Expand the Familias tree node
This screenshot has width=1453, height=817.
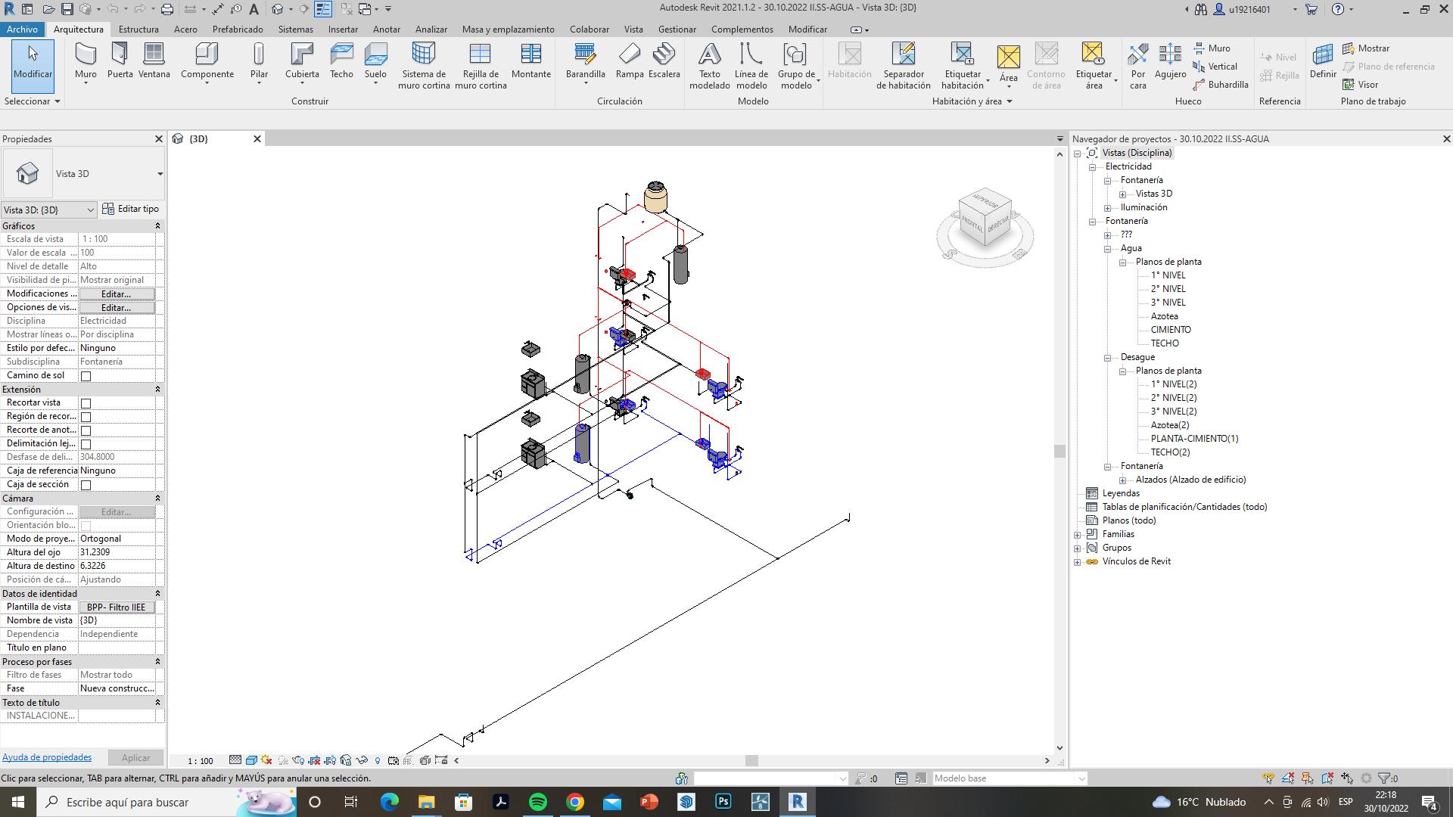1078,535
